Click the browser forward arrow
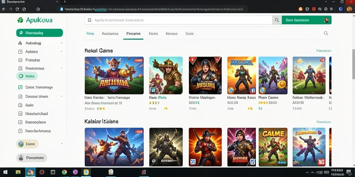 pyautogui.click(x=10, y=9)
